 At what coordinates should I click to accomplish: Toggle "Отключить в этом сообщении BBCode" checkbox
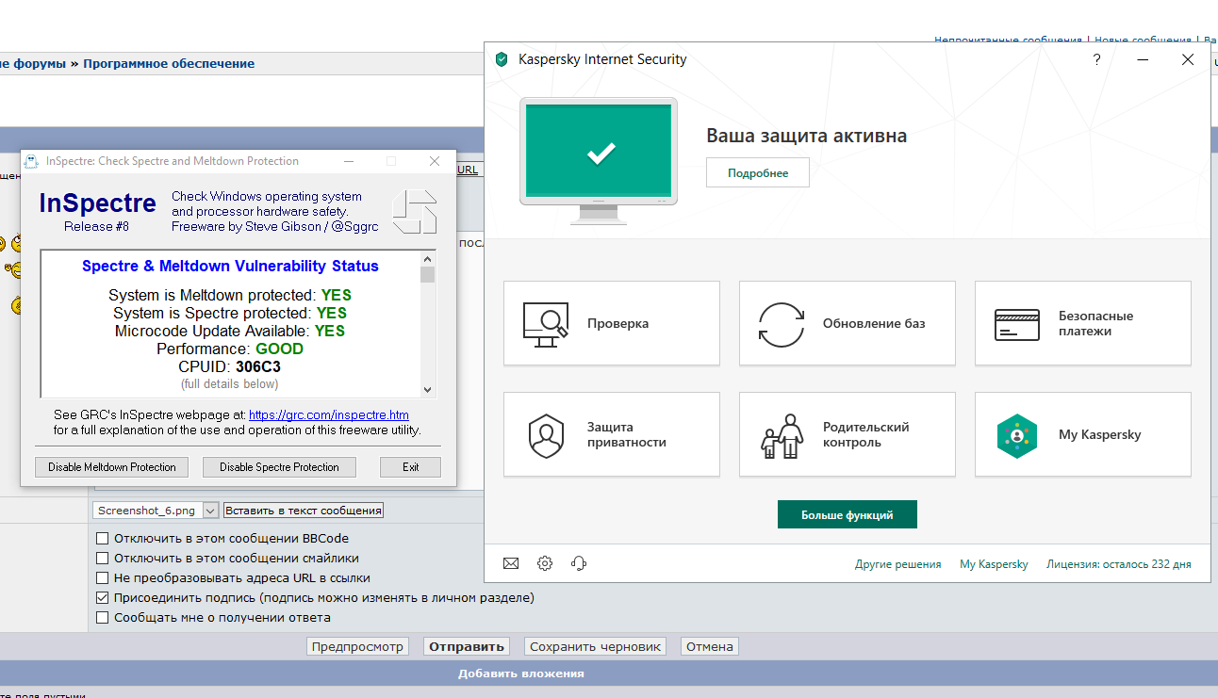click(102, 539)
